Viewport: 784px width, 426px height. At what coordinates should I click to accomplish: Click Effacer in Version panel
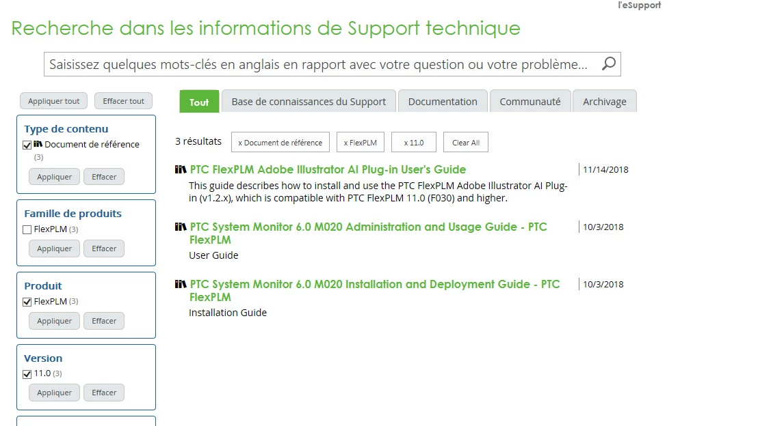point(104,393)
